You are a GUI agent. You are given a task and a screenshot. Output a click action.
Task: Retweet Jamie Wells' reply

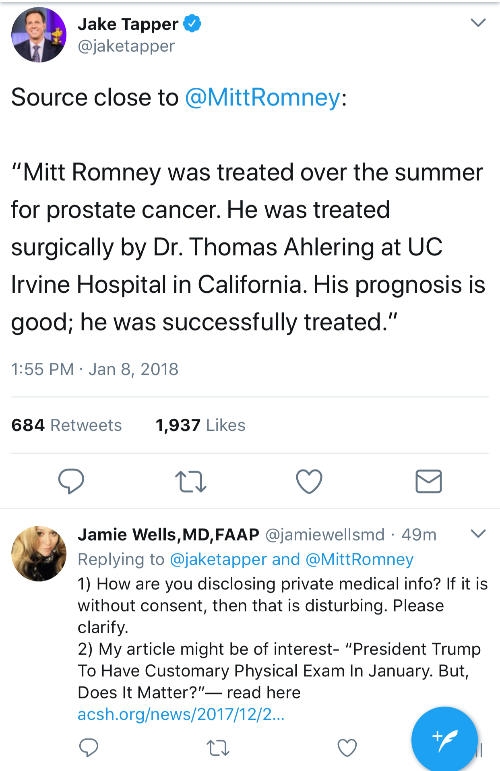coord(218,748)
